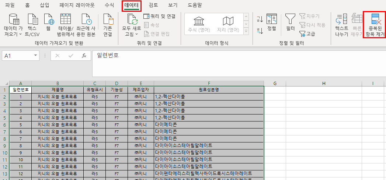The width and height of the screenshot is (386, 180).
Task: Expand the data types gallery more arrow
Action: click(x=246, y=31)
